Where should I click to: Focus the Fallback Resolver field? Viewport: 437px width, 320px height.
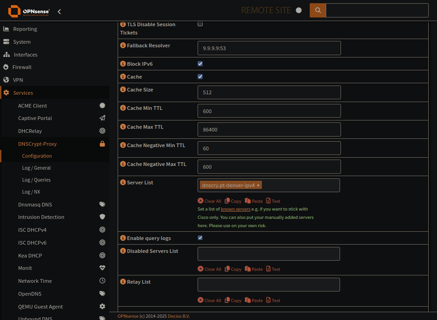pos(269,48)
